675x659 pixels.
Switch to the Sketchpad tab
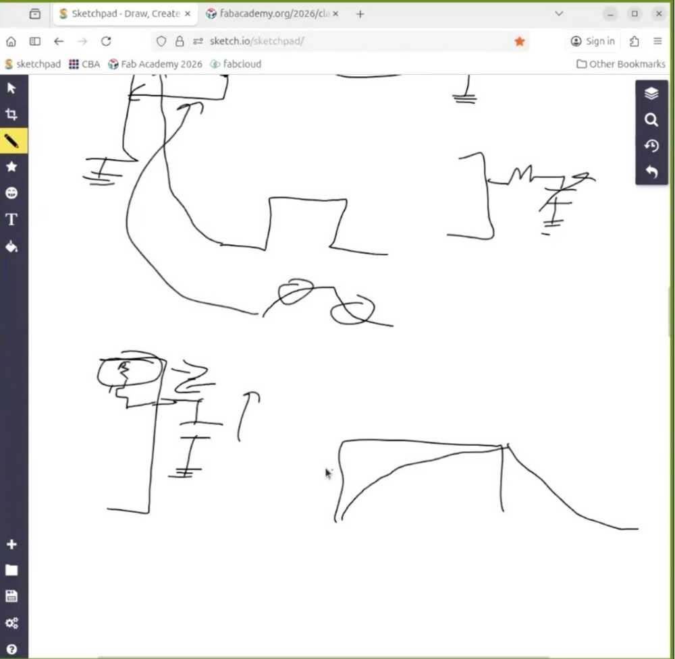pyautogui.click(x=126, y=13)
